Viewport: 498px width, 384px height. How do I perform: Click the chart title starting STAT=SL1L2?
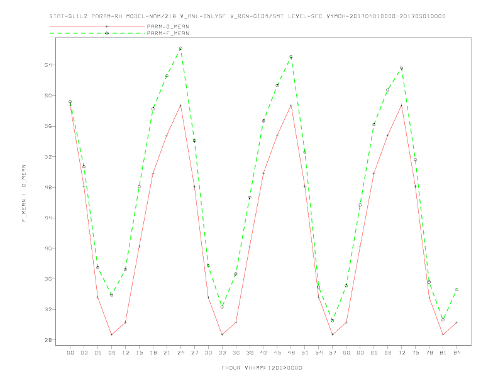click(x=247, y=16)
